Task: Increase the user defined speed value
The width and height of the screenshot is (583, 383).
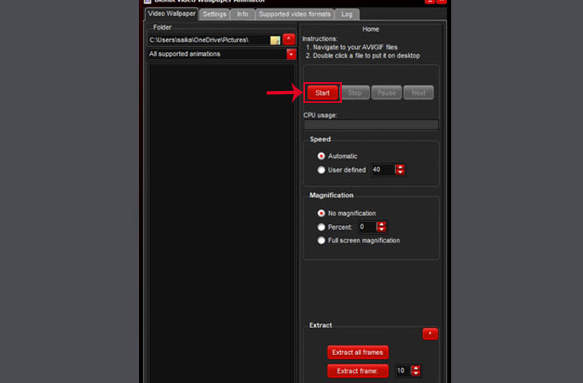Action: pyautogui.click(x=400, y=168)
